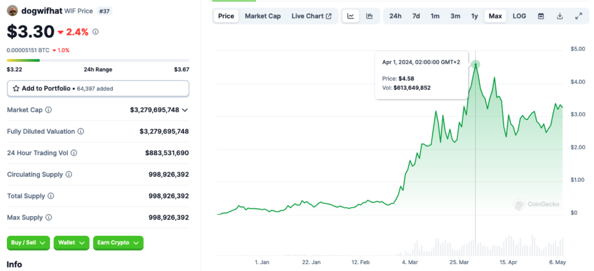Select the Price tab
This screenshot has width=594, height=271.
(226, 16)
